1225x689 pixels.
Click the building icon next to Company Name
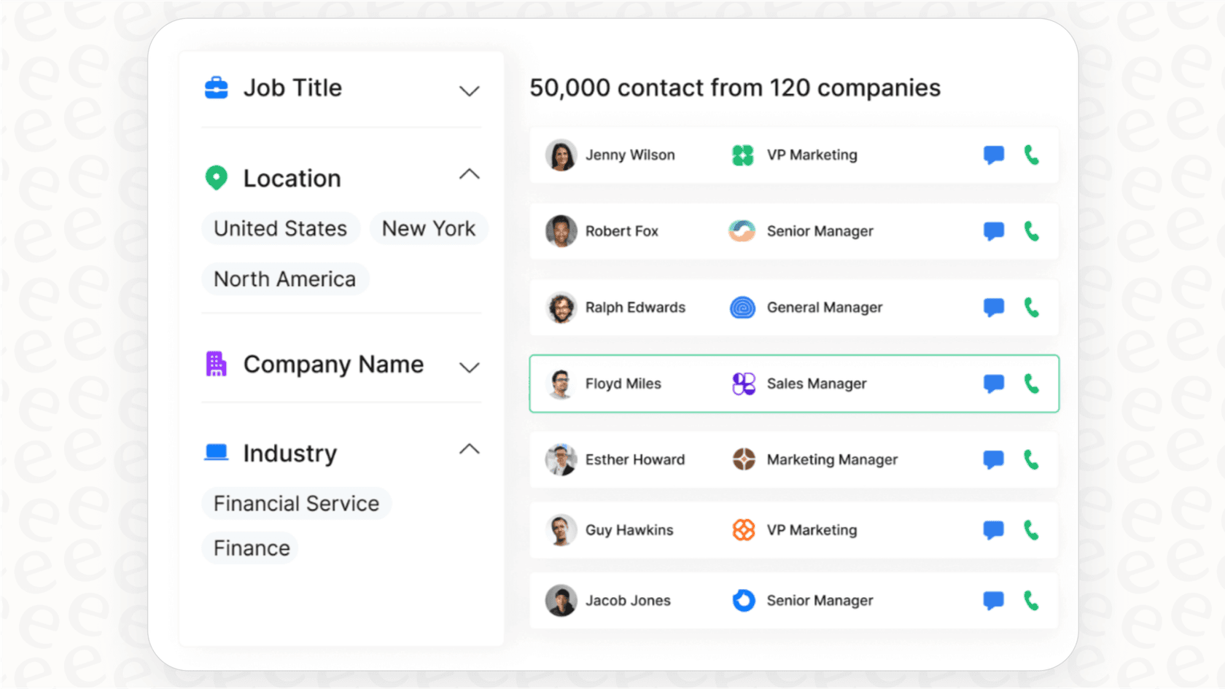[x=216, y=365]
